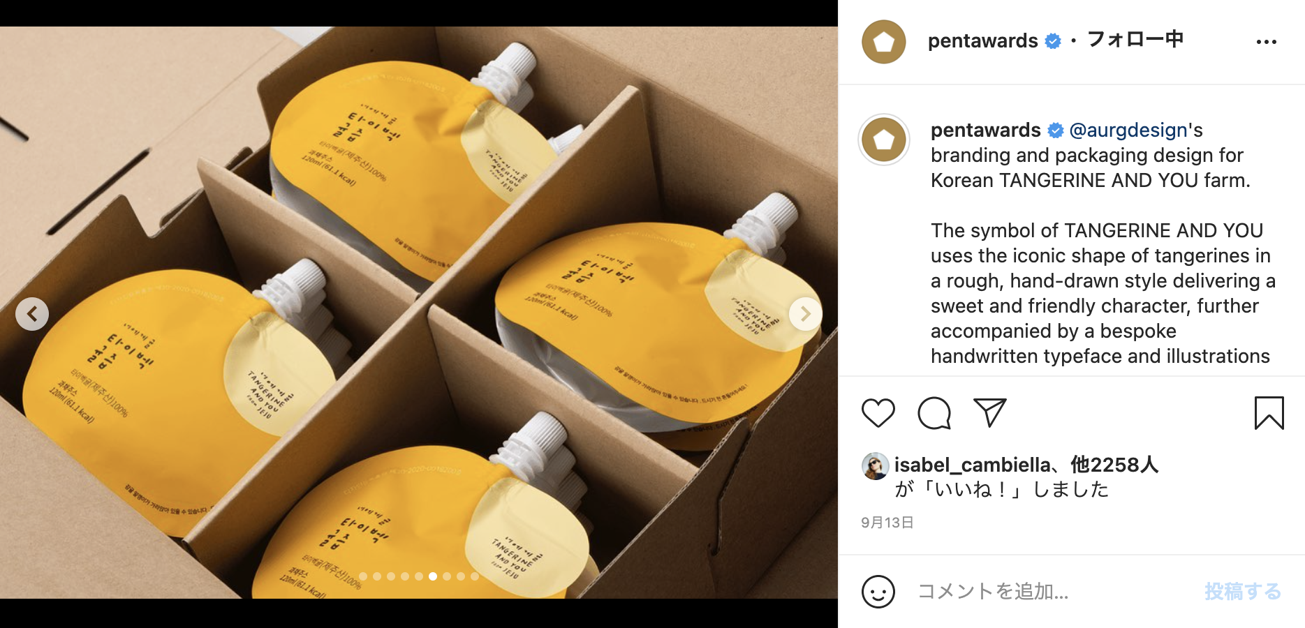
Task: Open the three-dot more options menu
Action: tap(1266, 42)
